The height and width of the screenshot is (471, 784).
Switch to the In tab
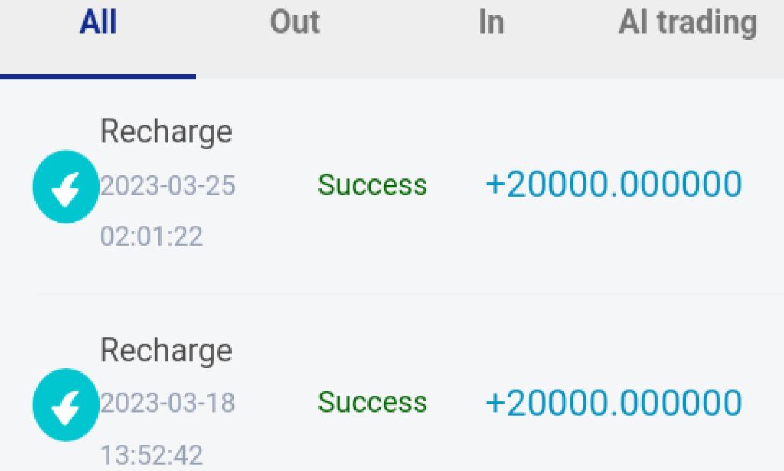(491, 22)
